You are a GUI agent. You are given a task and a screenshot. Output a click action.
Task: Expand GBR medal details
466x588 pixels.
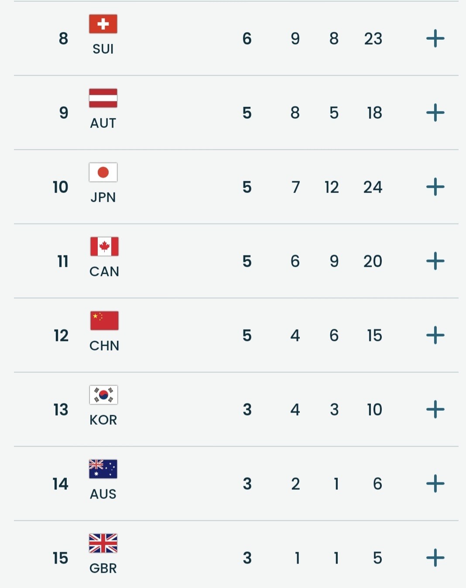click(x=435, y=558)
